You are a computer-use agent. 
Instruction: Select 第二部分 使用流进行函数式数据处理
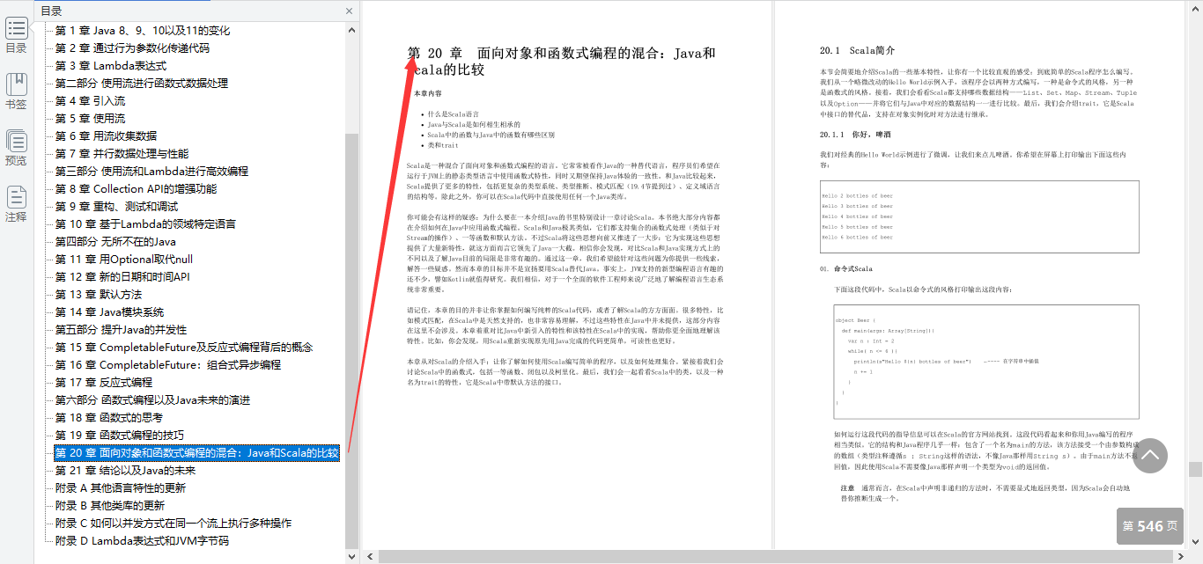tap(142, 83)
